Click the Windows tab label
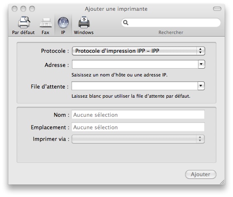The height and width of the screenshot is (197, 233). tap(84, 32)
